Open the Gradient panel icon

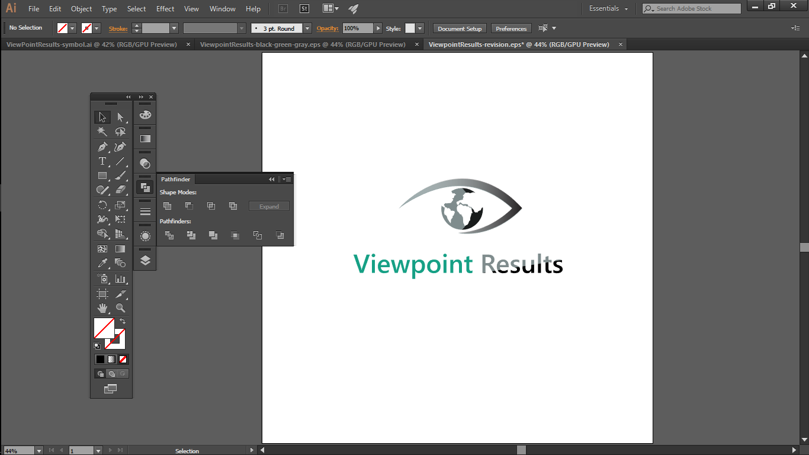[145, 138]
